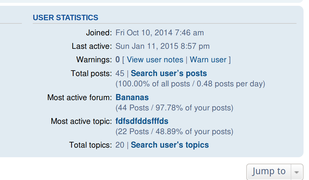This screenshot has height=180, width=309.
Task: Click the total topics number 20
Action: click(x=120, y=145)
